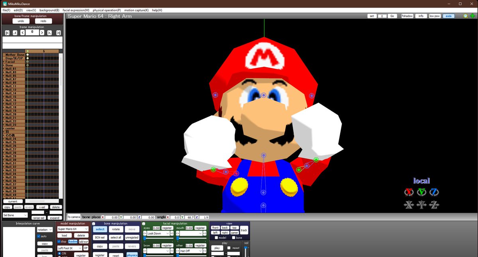Click the mouth morph slider
Image resolution: width=478 pixels, height=257 pixels.
(191, 238)
